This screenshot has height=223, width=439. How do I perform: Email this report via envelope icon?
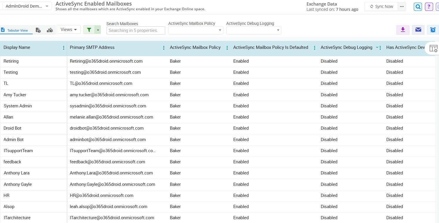pyautogui.click(x=418, y=30)
